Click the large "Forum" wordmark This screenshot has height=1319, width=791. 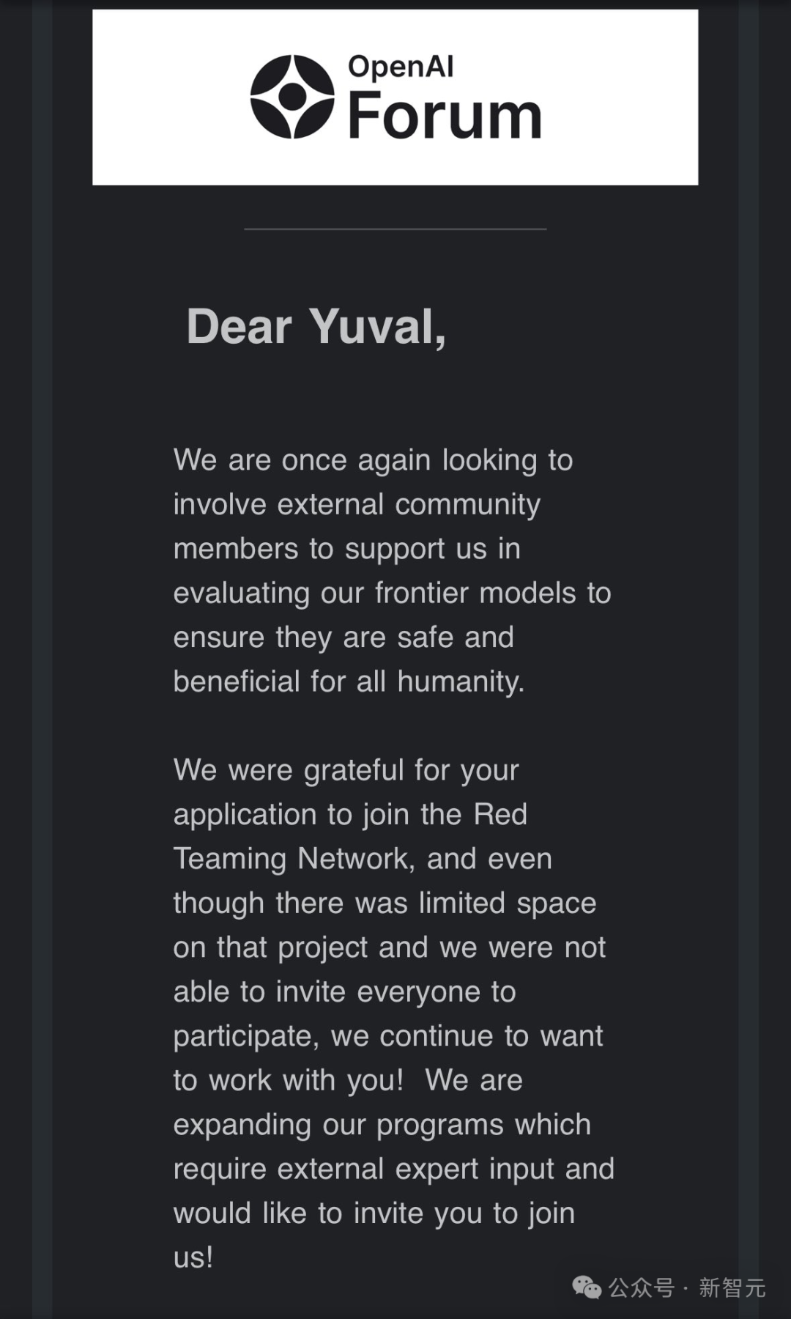coord(445,115)
